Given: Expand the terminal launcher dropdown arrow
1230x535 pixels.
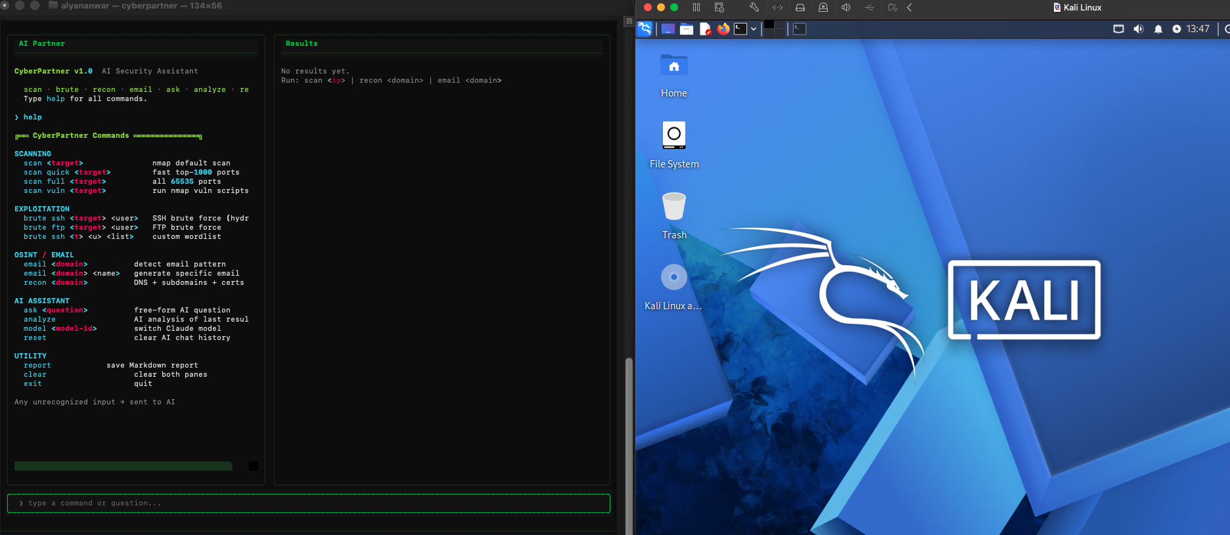Looking at the screenshot, I should point(754,29).
